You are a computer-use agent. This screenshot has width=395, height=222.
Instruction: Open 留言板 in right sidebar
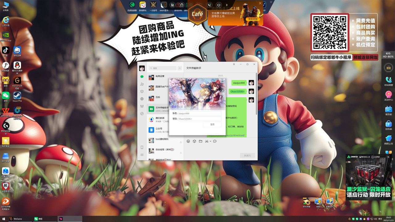(x=389, y=111)
